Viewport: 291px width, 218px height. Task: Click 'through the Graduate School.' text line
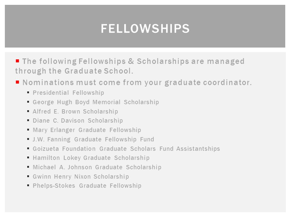74,71
